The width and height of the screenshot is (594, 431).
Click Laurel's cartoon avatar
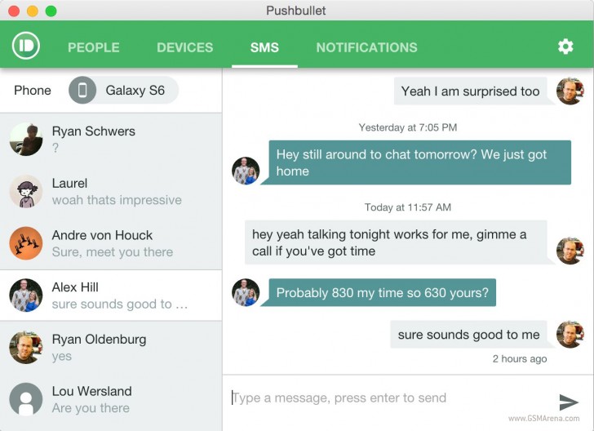tap(26, 192)
